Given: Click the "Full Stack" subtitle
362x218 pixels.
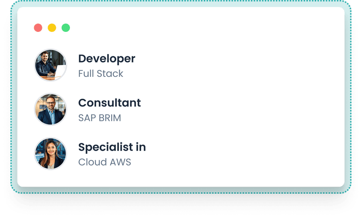Looking at the screenshot, I should point(101,73).
